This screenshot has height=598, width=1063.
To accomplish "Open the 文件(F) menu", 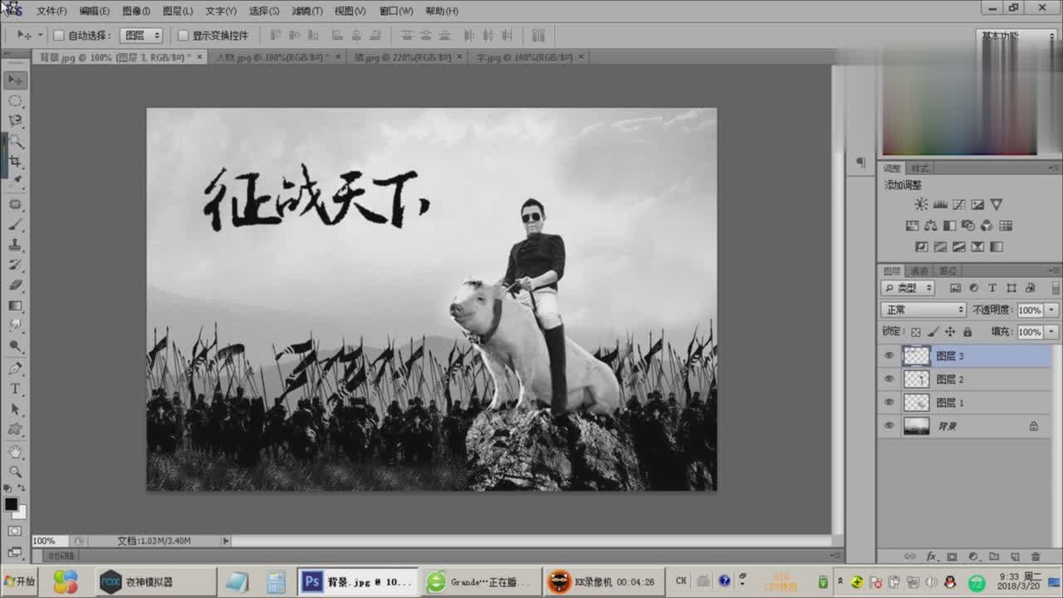I will pyautogui.click(x=51, y=11).
